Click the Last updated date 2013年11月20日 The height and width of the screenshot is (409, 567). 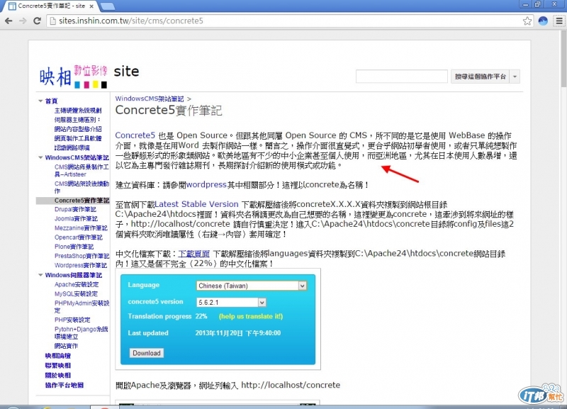click(238, 332)
